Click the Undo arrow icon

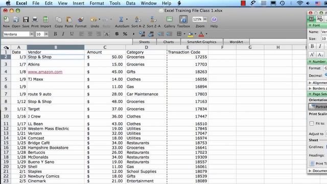point(94,19)
